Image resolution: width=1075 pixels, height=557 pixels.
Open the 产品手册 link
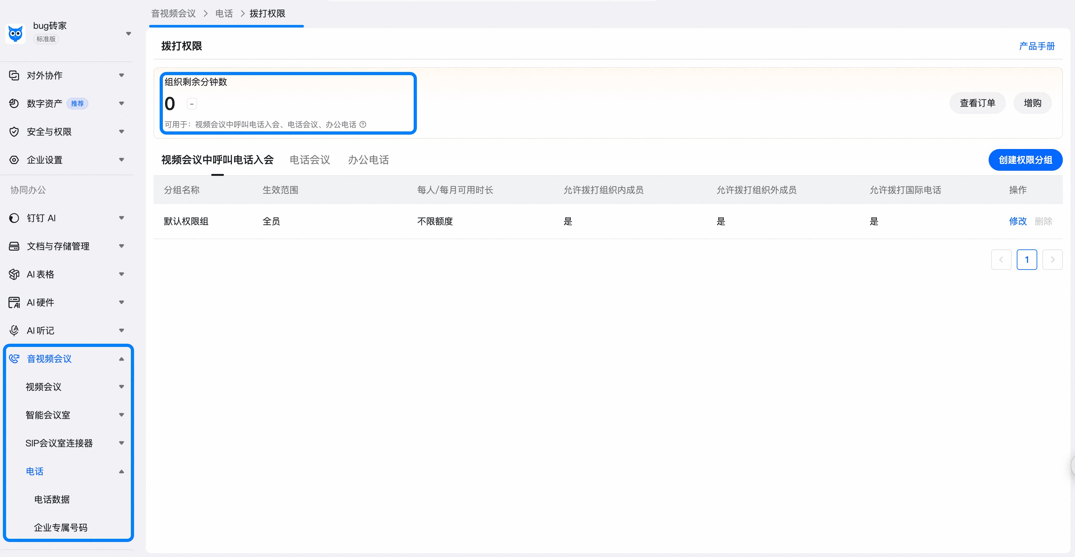tap(1037, 46)
